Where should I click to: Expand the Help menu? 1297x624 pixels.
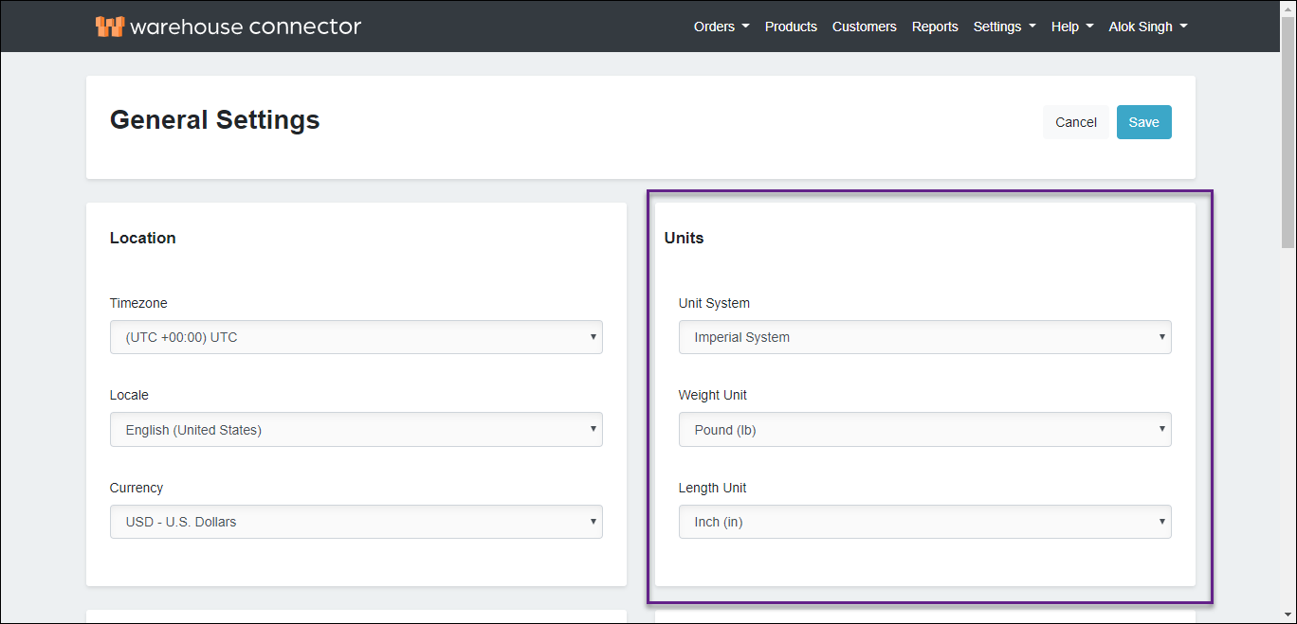click(x=1071, y=27)
